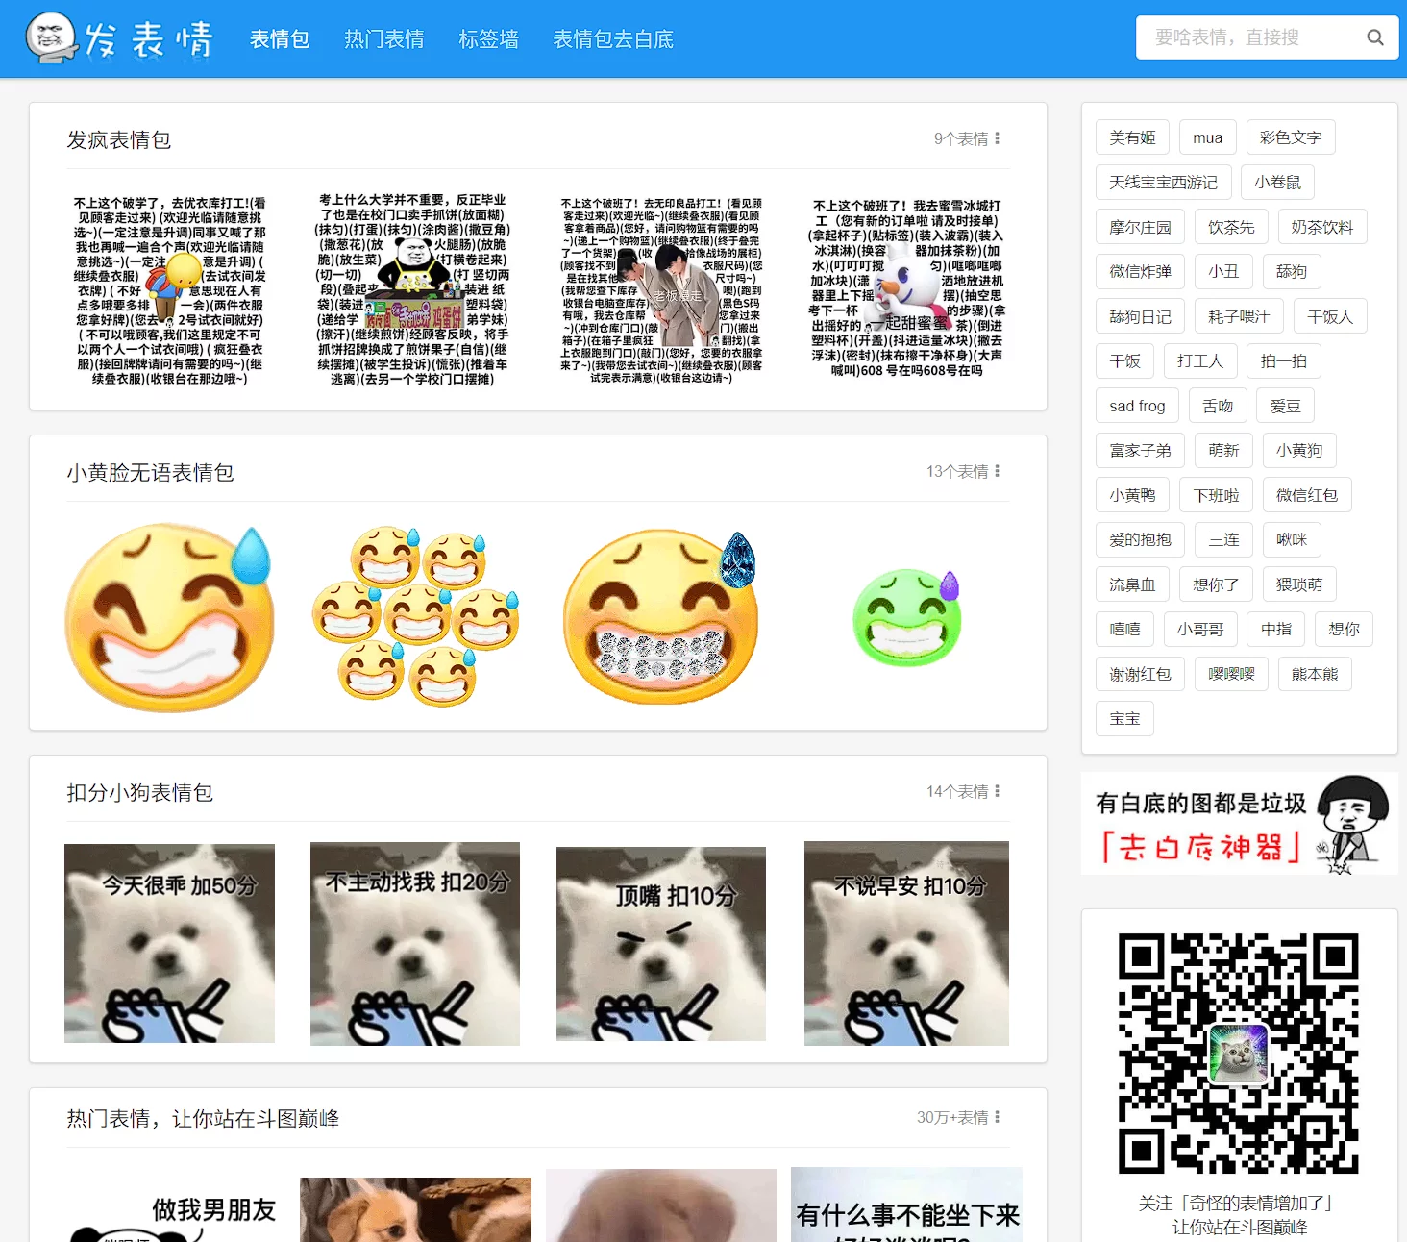Select the green sweating smiley sticker
Viewport: 1407px width, 1242px height.
tap(907, 618)
